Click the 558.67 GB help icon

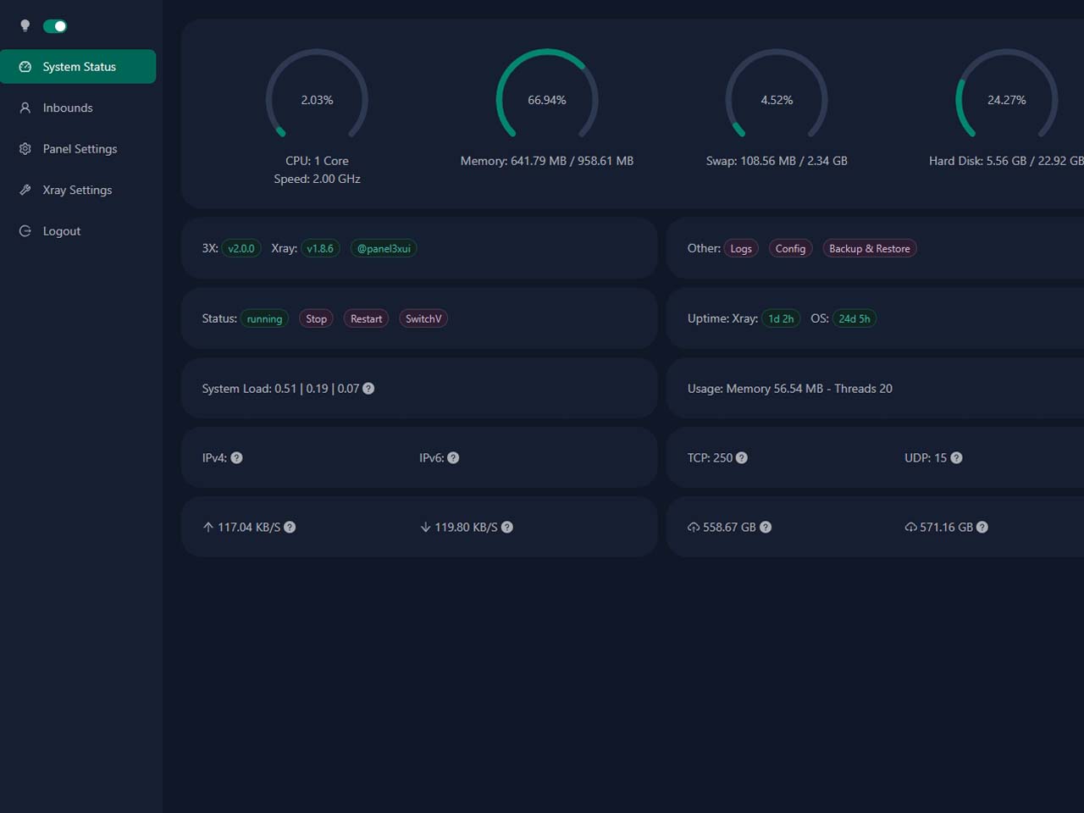(x=766, y=528)
